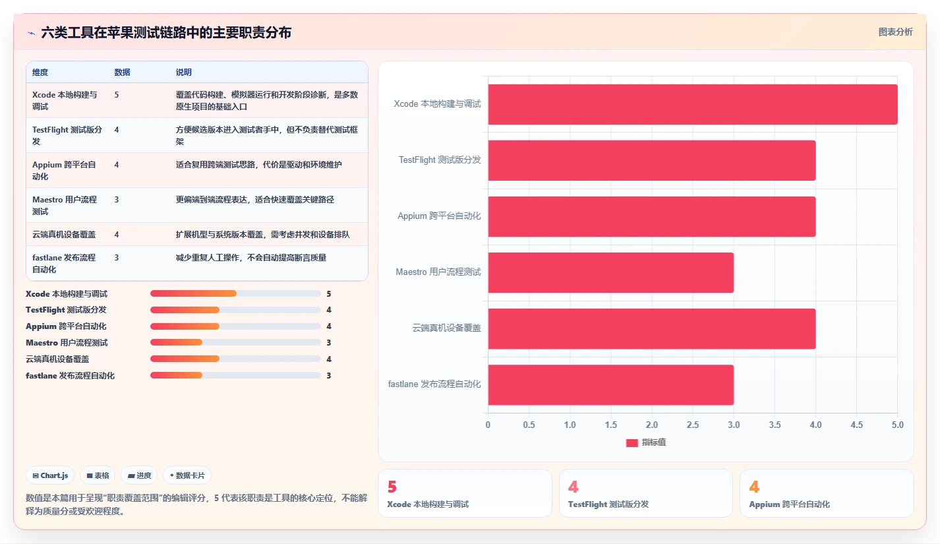Click the 进度 tag pill
Viewport: 940px width, 544px height.
point(139,475)
